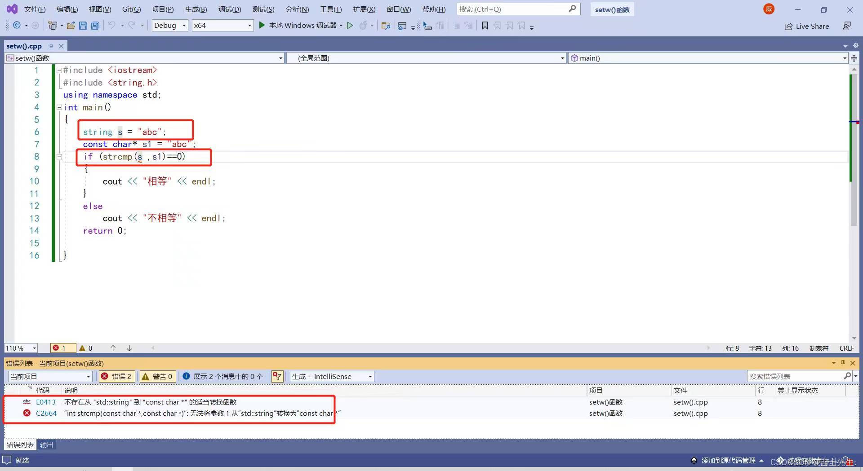Open the Git(G) menu

click(x=131, y=9)
